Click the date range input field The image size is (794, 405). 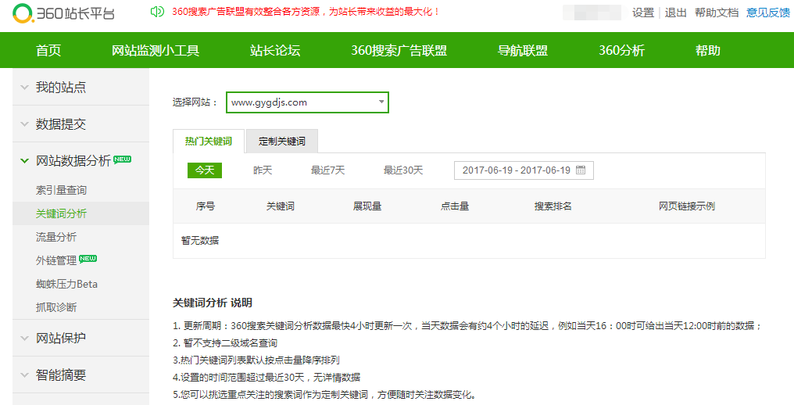[516, 170]
